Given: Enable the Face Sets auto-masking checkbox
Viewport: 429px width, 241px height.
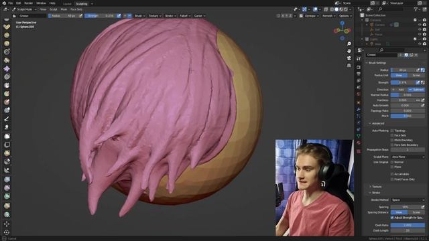Looking at the screenshot, I should point(392,135).
